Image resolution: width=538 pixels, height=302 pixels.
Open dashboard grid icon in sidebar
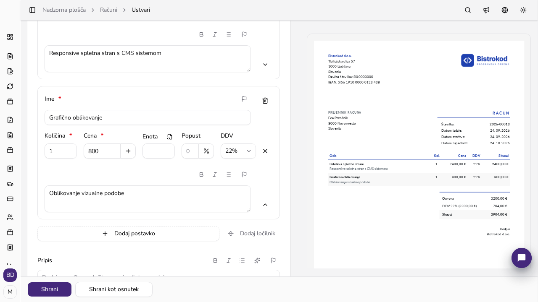10,37
